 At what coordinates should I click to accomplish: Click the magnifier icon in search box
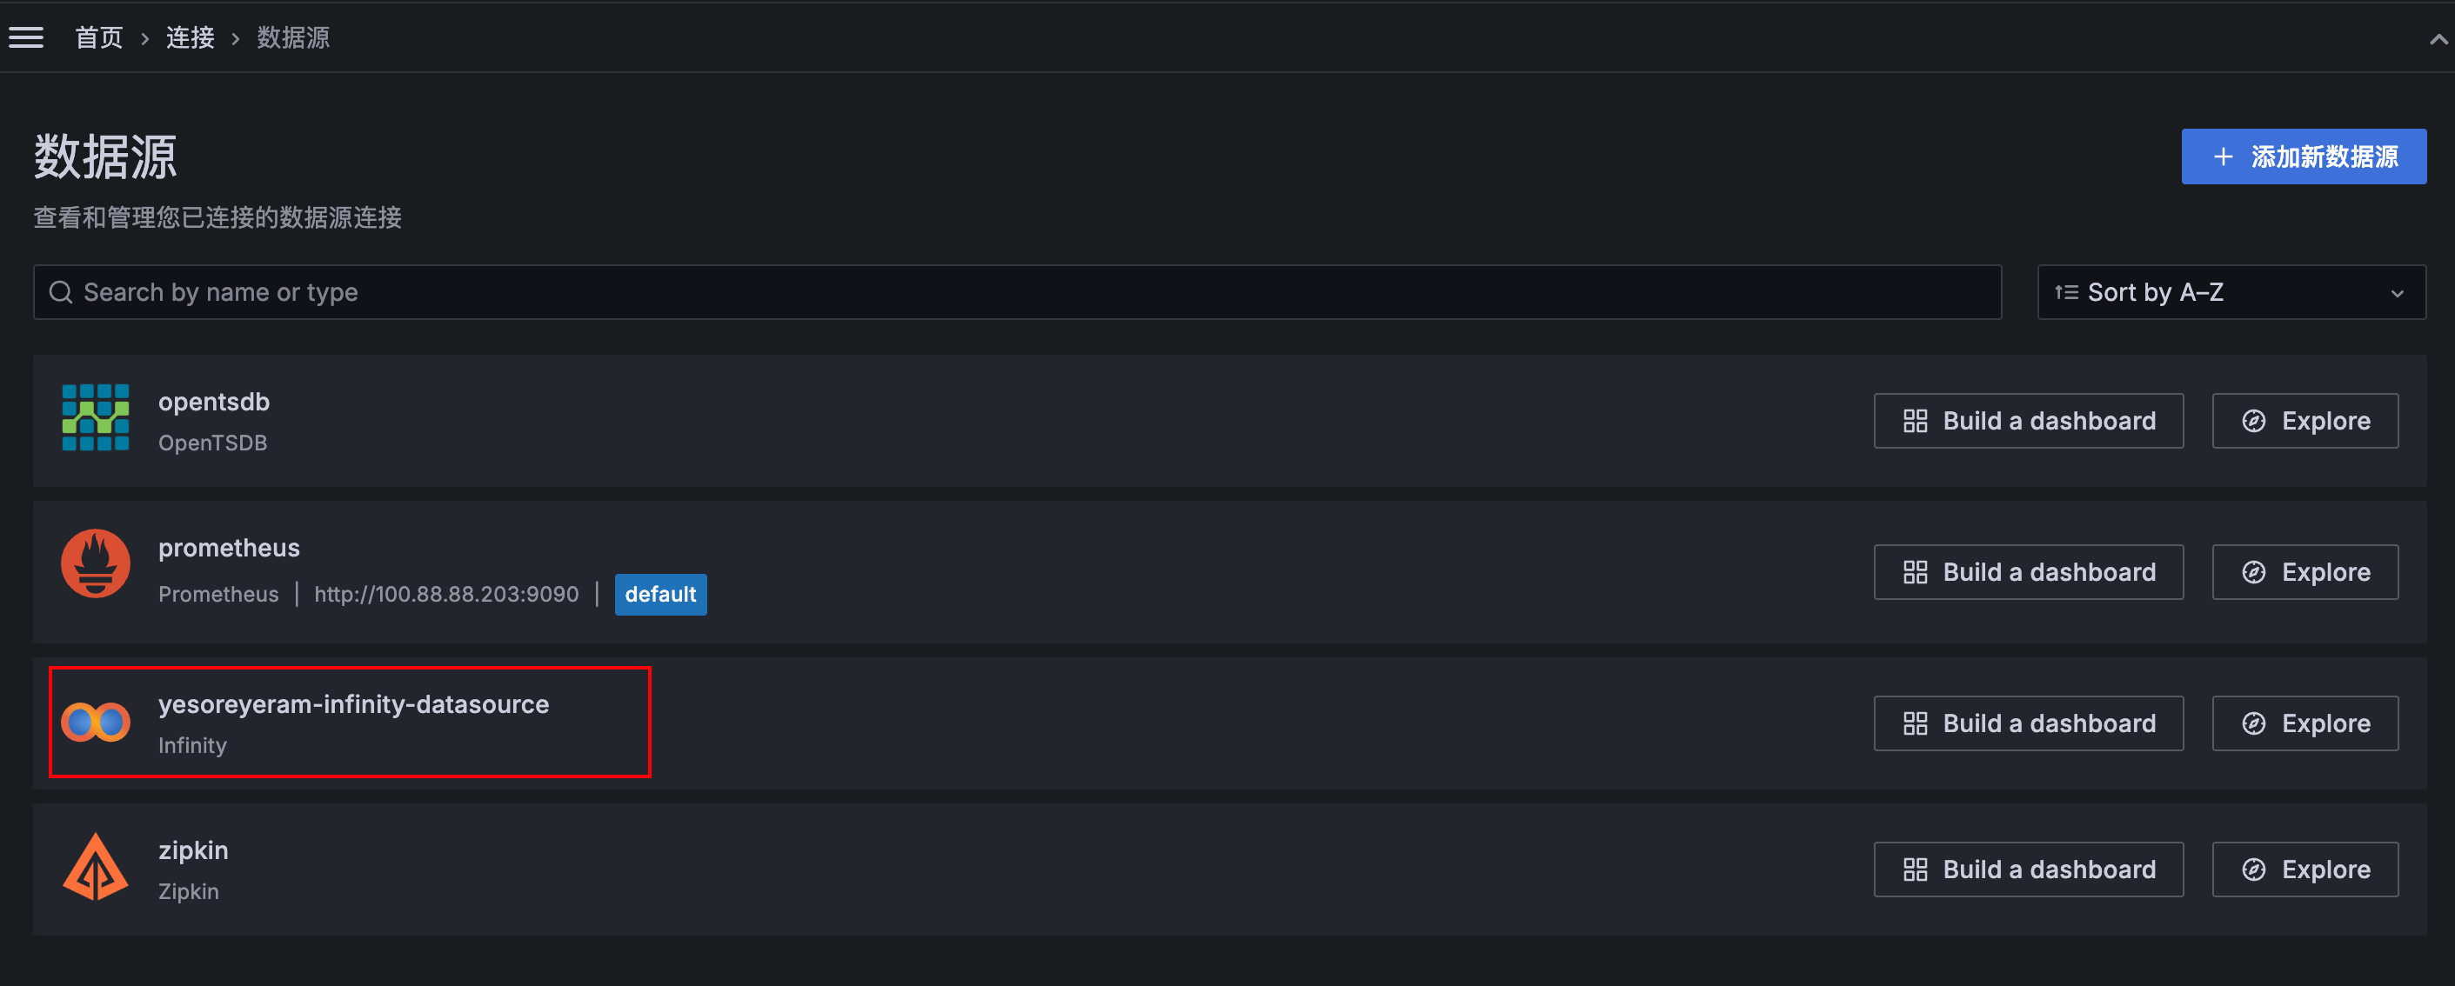pyautogui.click(x=60, y=291)
